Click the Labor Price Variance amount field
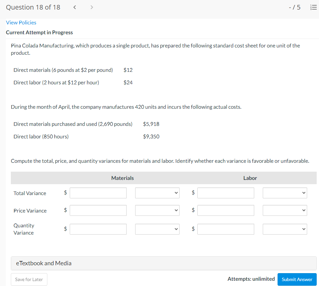Viewport: 319px width, 286px height. coord(226,210)
